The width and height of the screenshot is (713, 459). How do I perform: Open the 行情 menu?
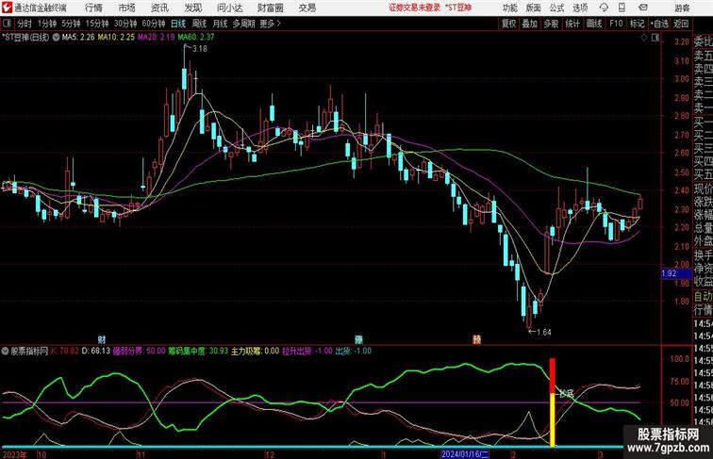(93, 8)
